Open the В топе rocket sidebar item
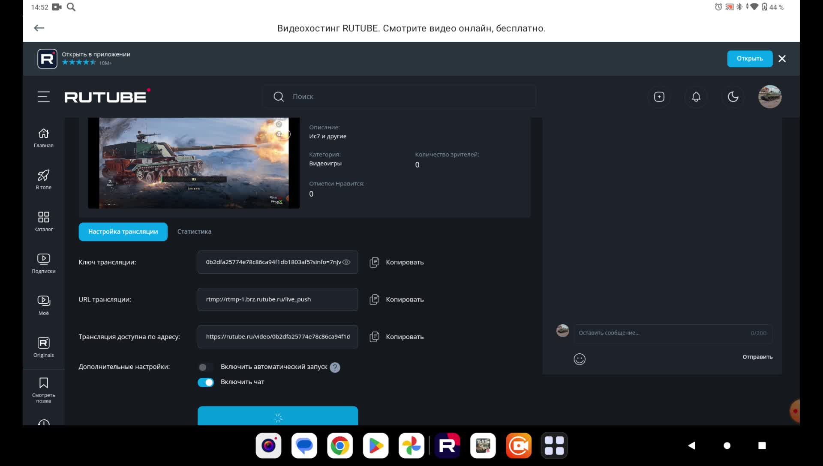823x466 pixels. [43, 179]
